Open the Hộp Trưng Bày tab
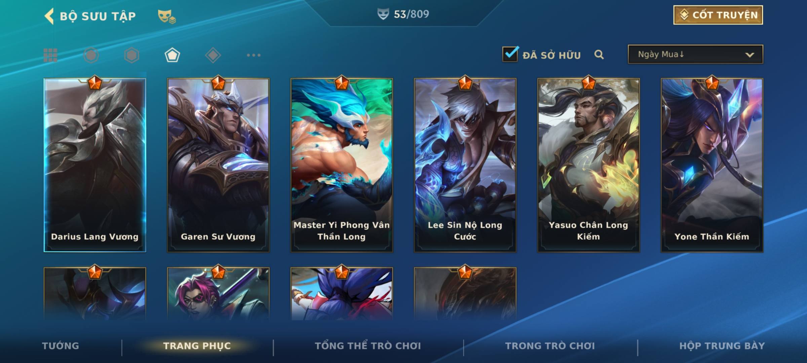Screen dimensions: 807x363 (722, 346)
